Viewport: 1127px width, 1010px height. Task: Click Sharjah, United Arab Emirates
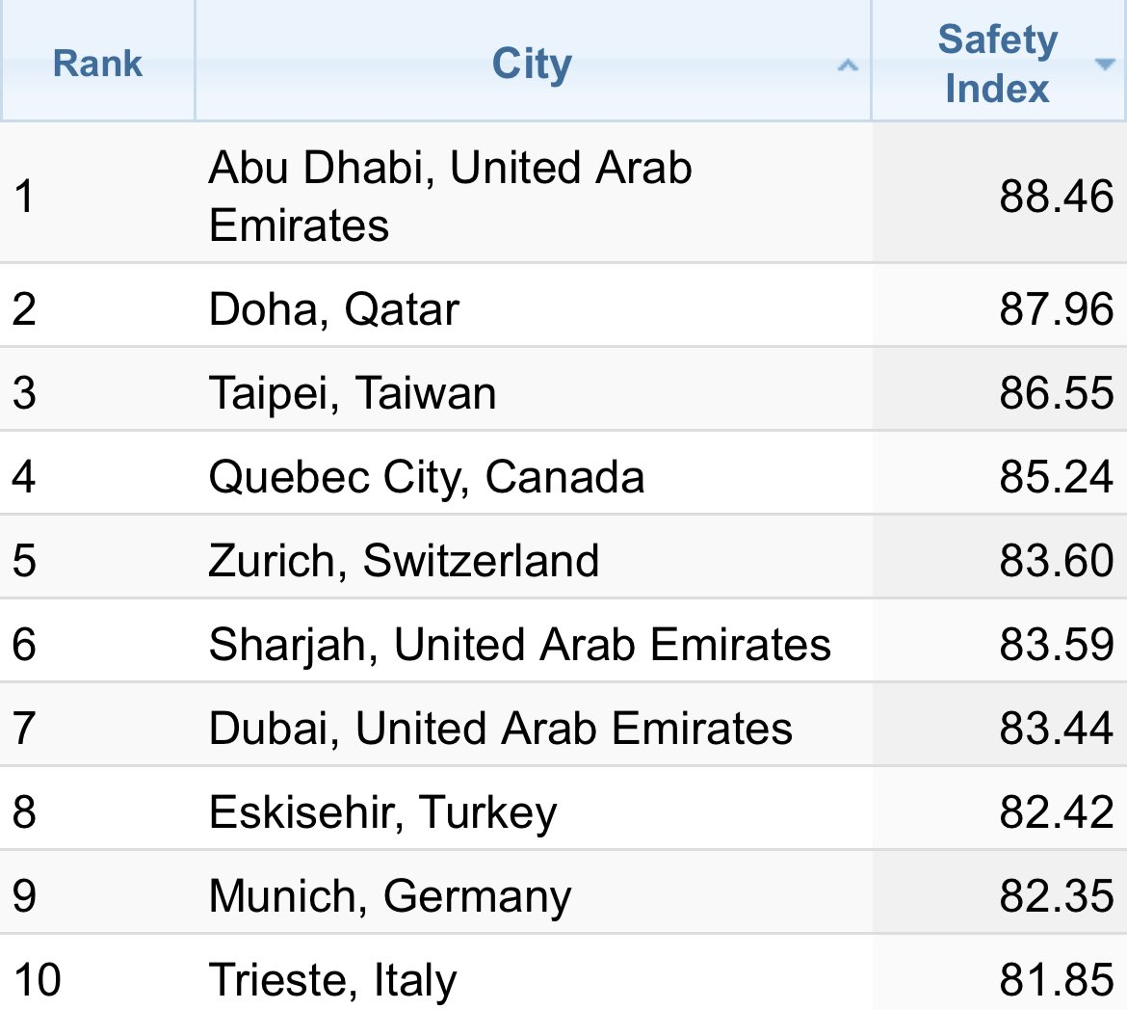point(519,645)
